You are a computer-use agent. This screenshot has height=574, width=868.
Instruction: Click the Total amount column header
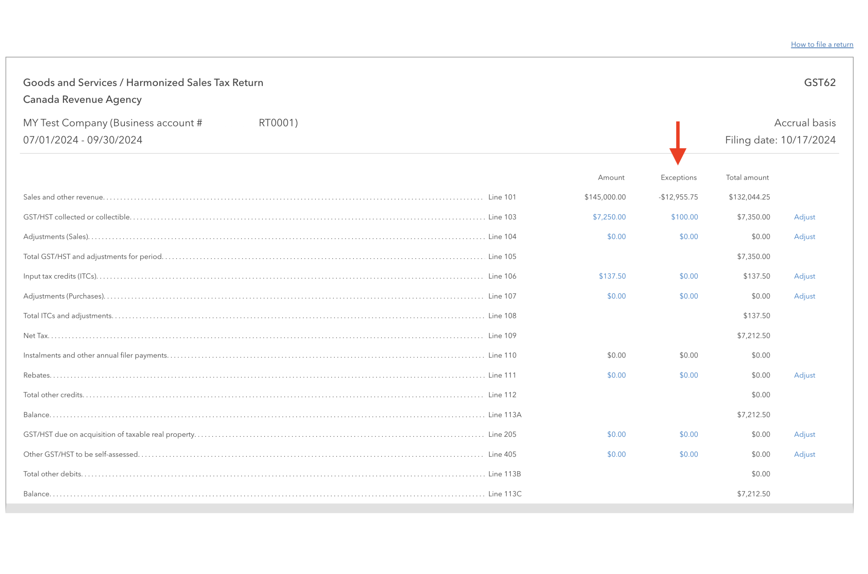[x=747, y=178]
